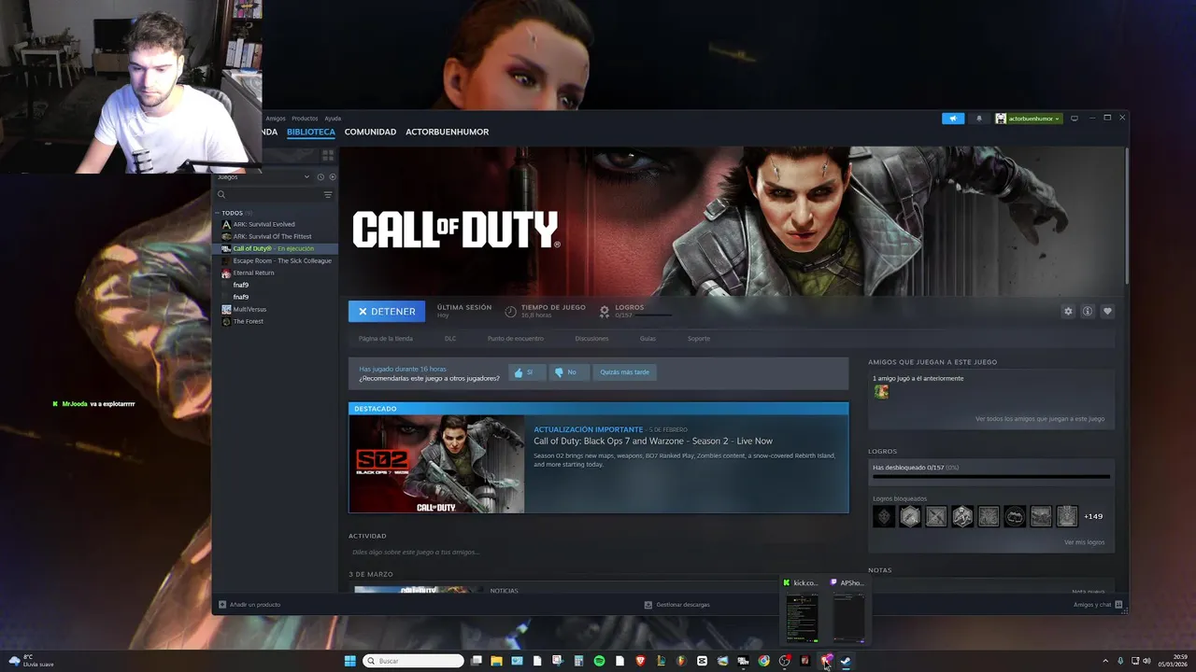Click activity text field about this game
The width and height of the screenshot is (1196, 672).
[598, 552]
